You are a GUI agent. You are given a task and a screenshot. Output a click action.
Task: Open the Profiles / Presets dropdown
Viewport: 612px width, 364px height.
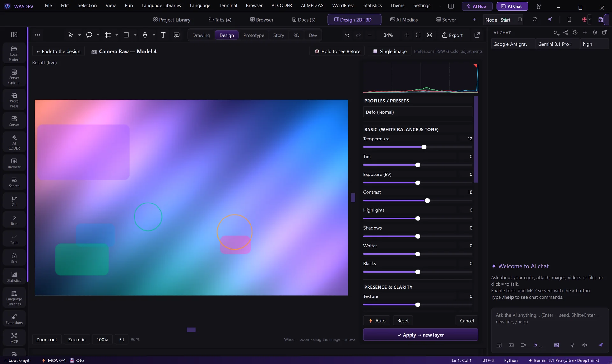418,112
